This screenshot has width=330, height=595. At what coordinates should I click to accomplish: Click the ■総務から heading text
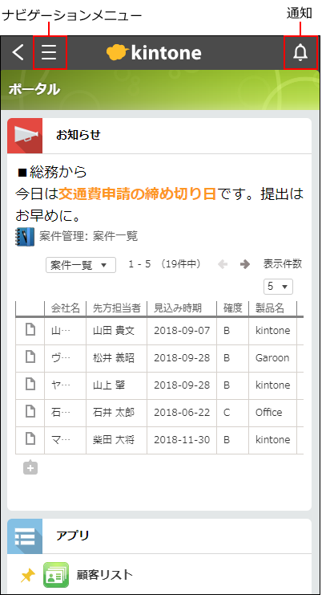coord(52,173)
